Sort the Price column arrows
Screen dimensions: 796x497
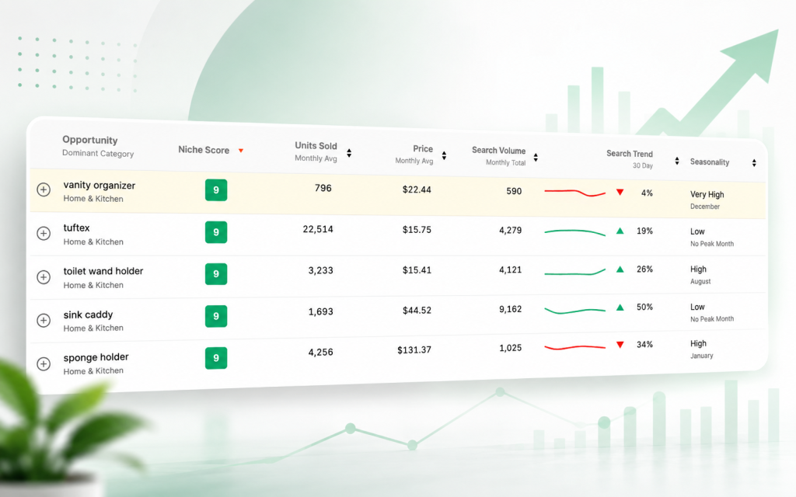(x=444, y=155)
